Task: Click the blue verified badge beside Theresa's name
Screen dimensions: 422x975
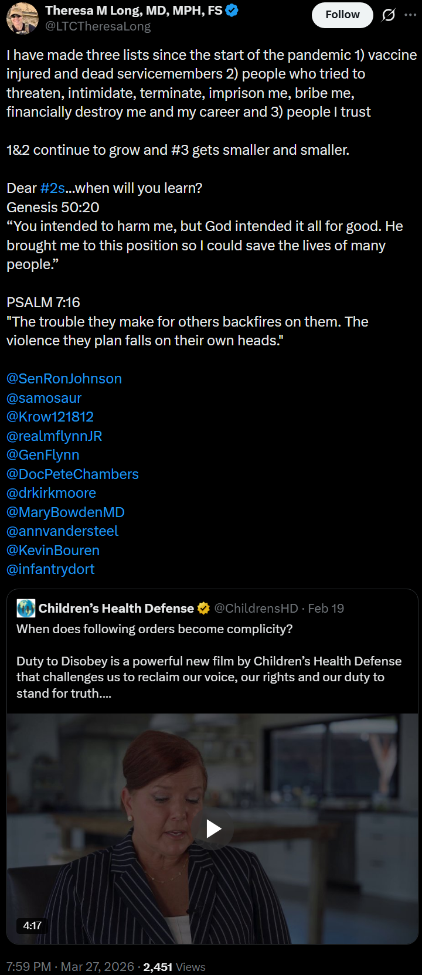Action: pos(232,11)
